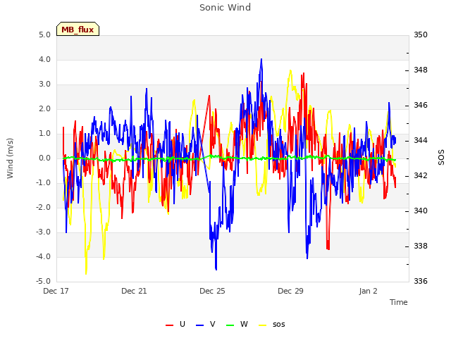The height and width of the screenshot is (338, 451).
Task: Click the red U legend color marker
Action: [x=169, y=325]
